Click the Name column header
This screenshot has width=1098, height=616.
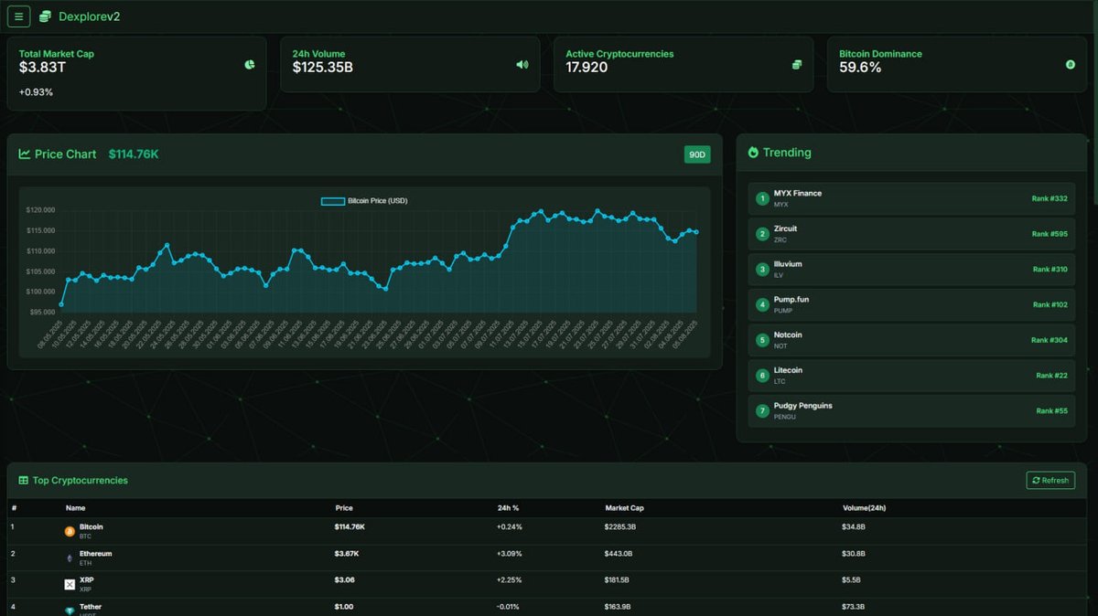coord(75,508)
